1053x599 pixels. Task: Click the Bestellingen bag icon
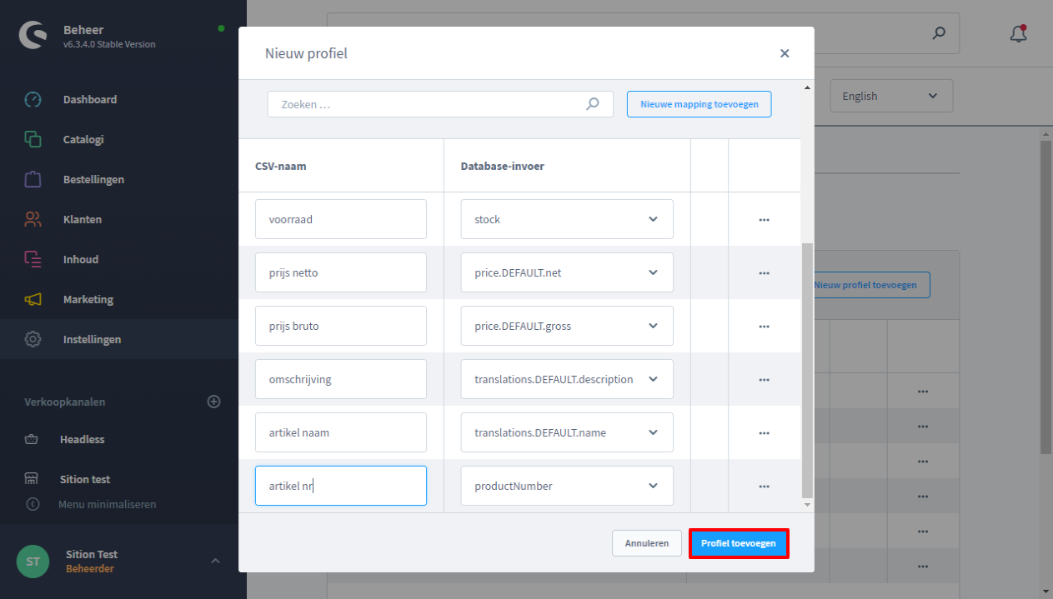point(33,179)
